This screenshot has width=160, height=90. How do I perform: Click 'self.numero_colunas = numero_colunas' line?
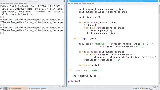click(103, 12)
